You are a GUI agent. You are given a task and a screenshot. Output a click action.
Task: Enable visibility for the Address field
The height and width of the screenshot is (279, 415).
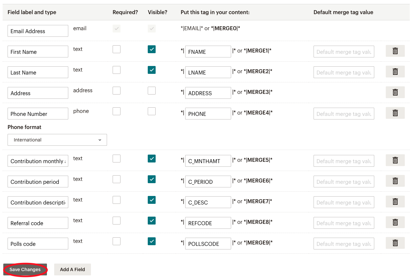coord(152,91)
